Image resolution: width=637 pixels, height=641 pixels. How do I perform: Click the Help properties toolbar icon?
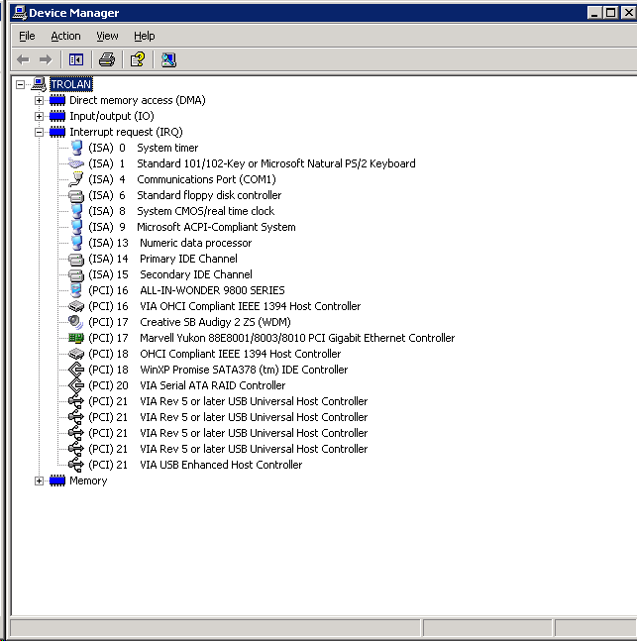(x=138, y=59)
